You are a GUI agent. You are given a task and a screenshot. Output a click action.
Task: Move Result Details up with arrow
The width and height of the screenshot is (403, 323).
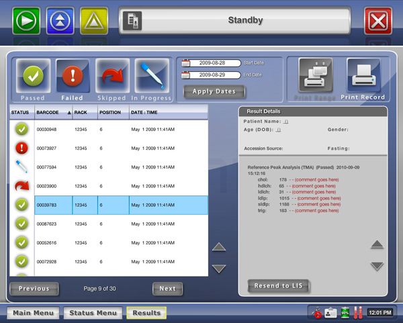coord(377,244)
